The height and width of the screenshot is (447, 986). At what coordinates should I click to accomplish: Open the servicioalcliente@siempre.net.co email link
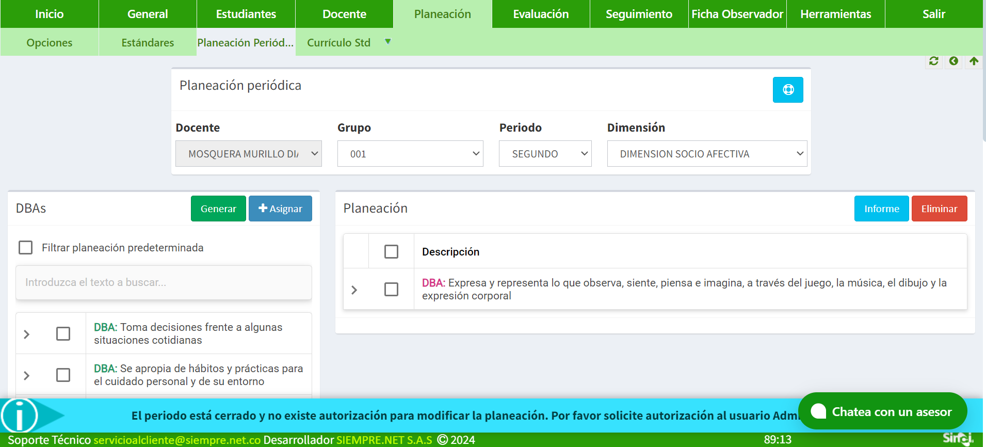pos(177,440)
